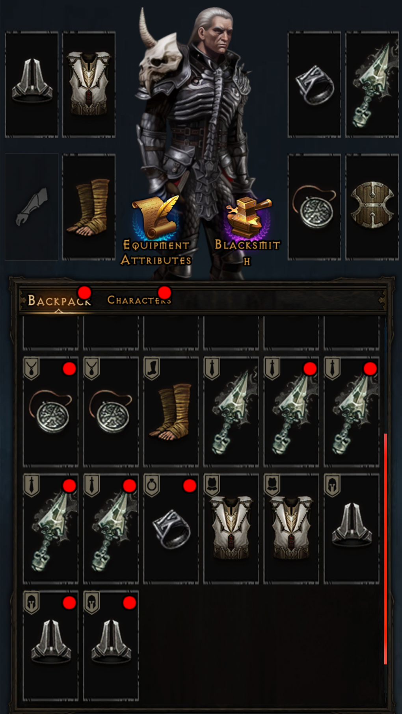Image resolution: width=402 pixels, height=714 pixels.
Task: Select the equipped boots slot
Action: coord(89,207)
